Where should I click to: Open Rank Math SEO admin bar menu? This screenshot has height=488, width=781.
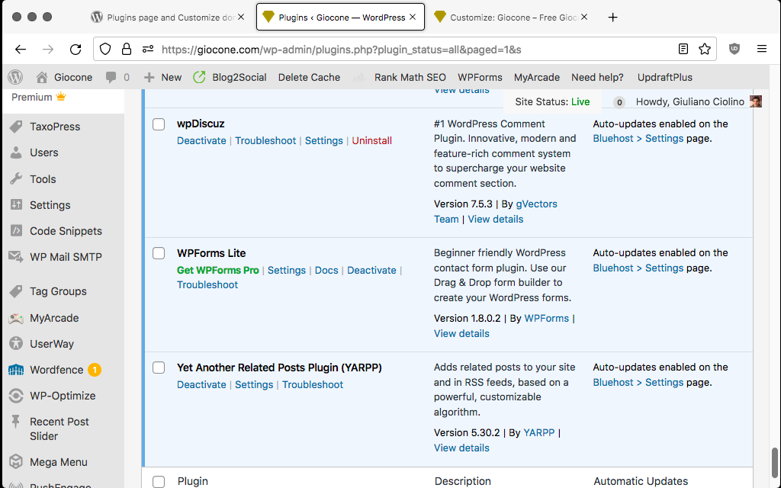coord(410,77)
